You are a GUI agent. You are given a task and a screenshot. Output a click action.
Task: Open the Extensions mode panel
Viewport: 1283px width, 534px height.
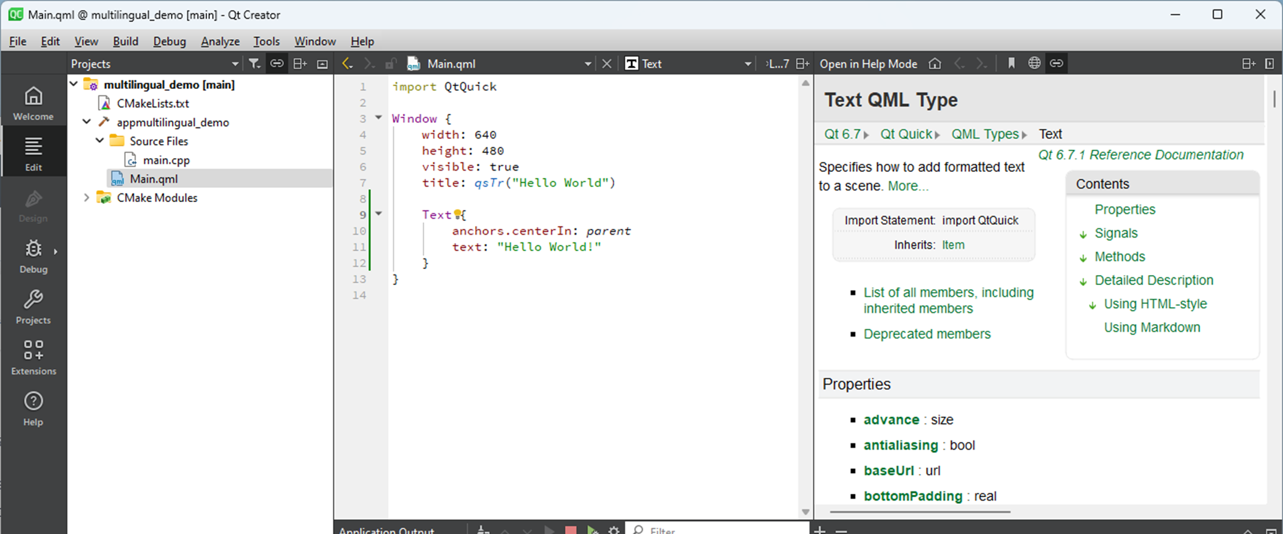click(33, 356)
